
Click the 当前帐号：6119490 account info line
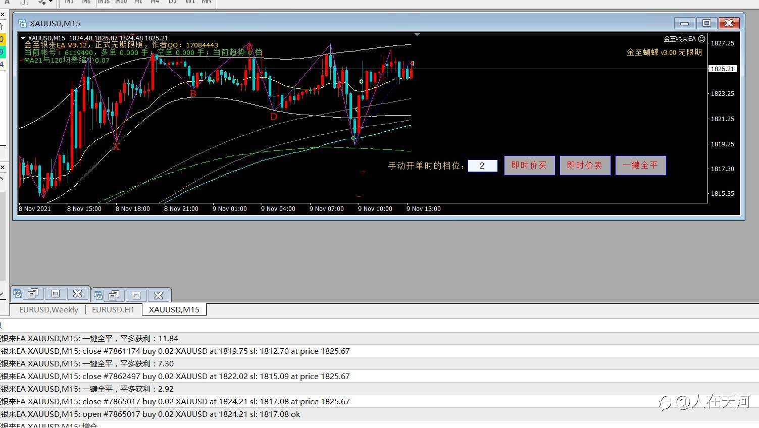pyautogui.click(x=143, y=52)
